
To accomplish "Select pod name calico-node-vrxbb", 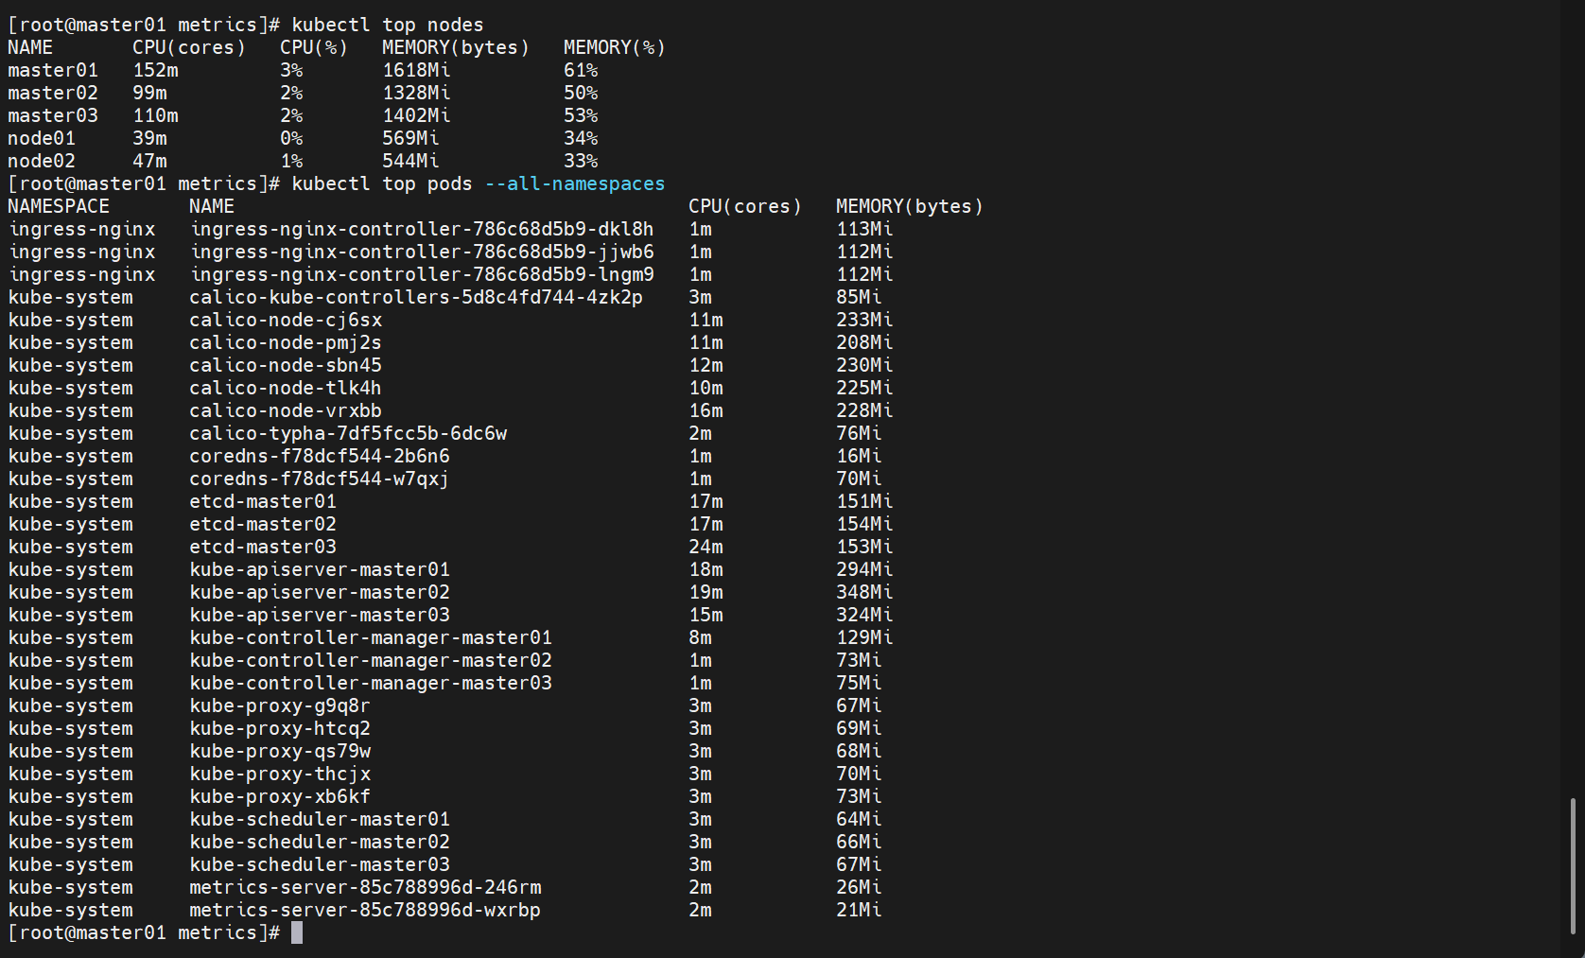I will pyautogui.click(x=286, y=410).
